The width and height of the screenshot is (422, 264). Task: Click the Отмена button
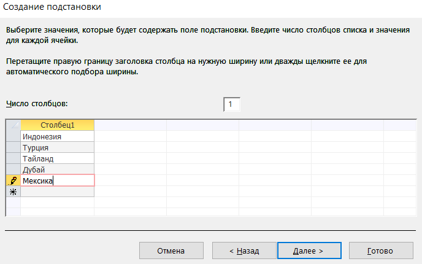point(171,250)
